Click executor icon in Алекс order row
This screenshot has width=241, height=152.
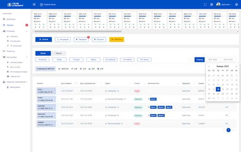(x=149, y=99)
